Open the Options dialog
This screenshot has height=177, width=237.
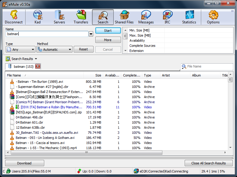point(213,17)
